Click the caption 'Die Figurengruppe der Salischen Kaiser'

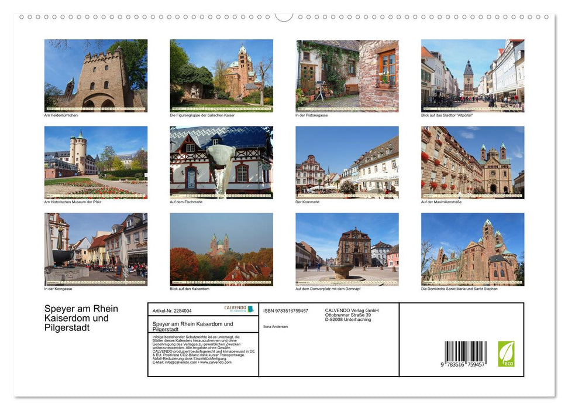(202, 115)
